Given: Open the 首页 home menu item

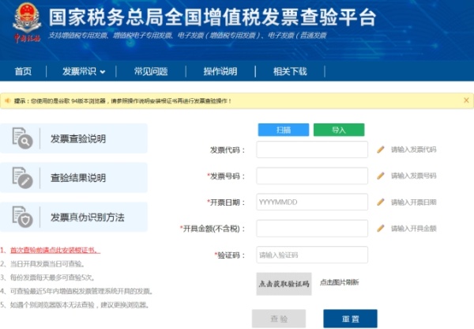Looking at the screenshot, I should 23,71.
